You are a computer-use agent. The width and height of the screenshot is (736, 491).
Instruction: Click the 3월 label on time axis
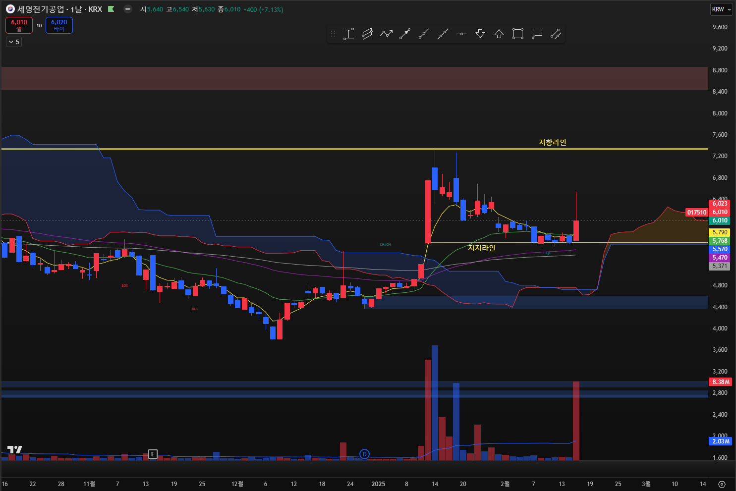pos(646,484)
